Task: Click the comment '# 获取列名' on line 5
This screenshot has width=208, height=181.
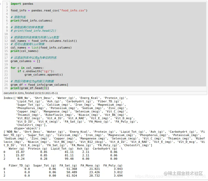Action: coord(18,17)
